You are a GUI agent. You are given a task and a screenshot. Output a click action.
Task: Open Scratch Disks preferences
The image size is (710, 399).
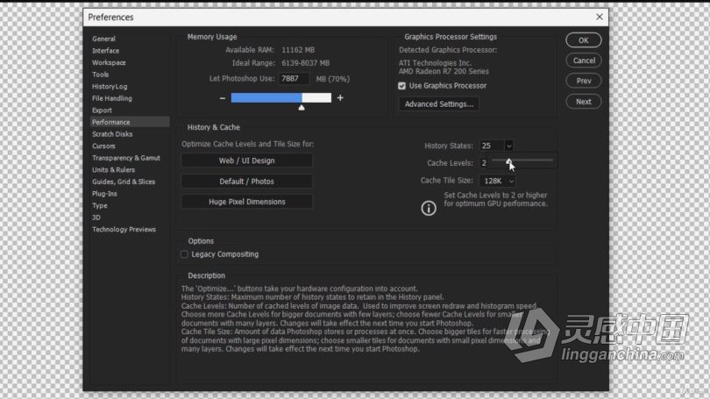coord(112,134)
